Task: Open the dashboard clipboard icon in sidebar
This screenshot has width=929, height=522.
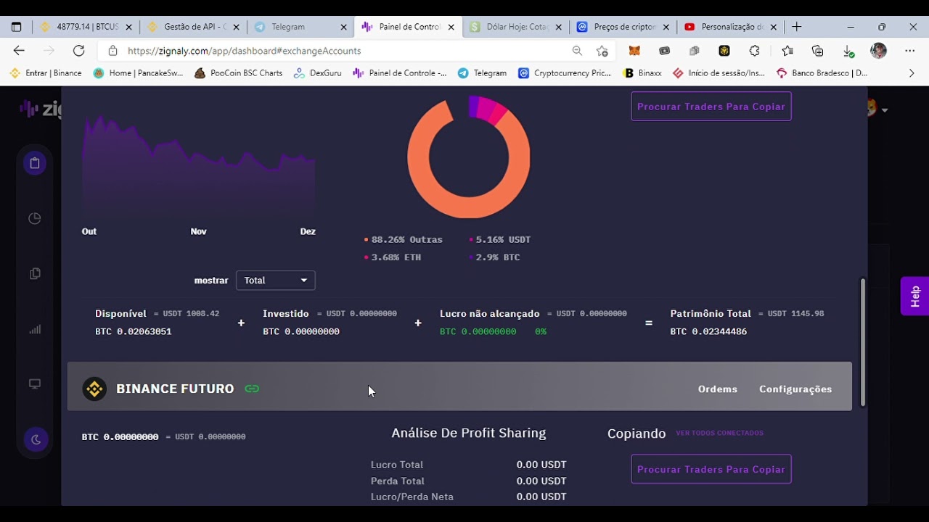Action: (34, 163)
